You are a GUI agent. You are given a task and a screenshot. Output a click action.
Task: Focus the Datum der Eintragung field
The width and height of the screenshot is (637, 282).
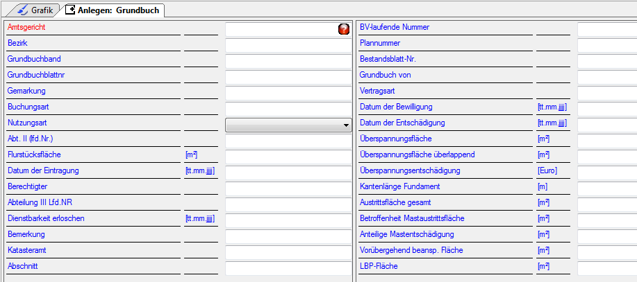pyautogui.click(x=288, y=173)
